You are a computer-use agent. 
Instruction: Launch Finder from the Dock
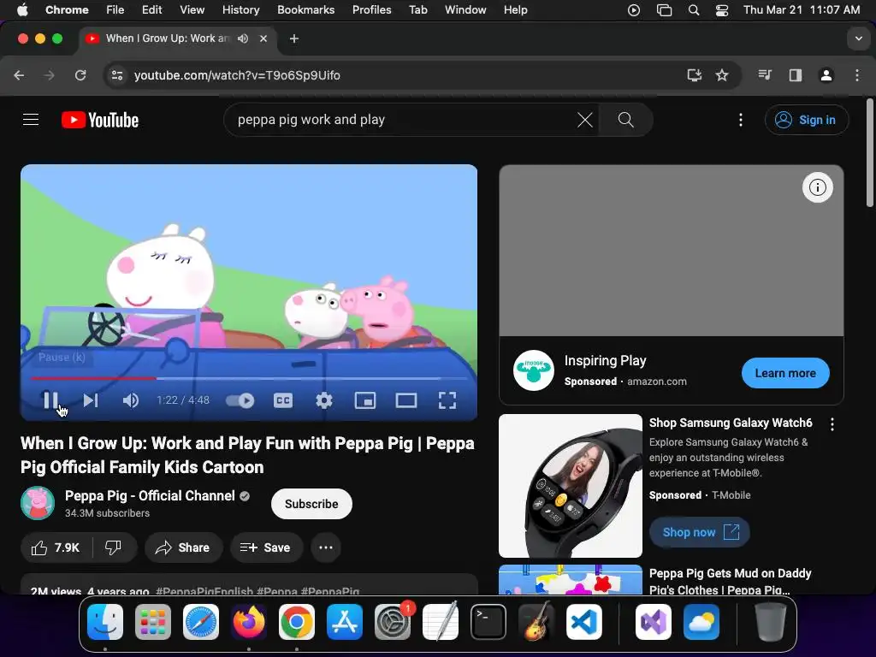105,622
